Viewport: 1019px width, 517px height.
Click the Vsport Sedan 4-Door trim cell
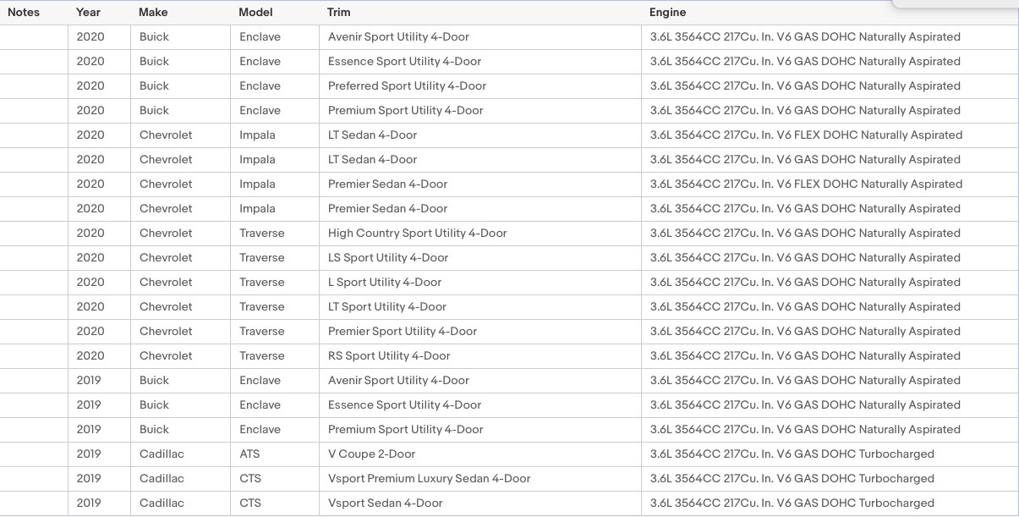[480, 503]
